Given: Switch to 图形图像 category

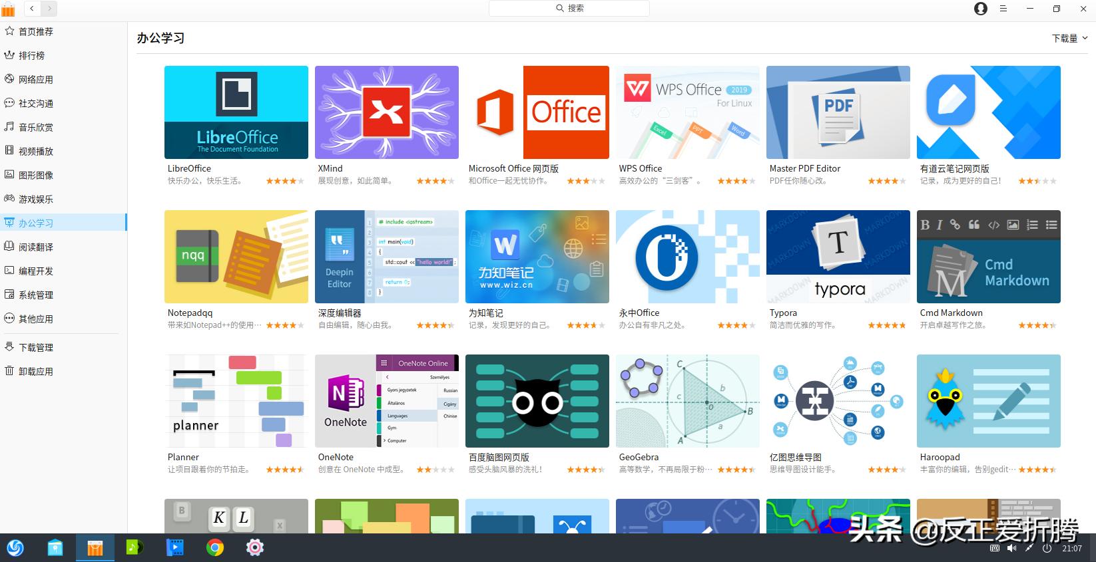Looking at the screenshot, I should tap(63, 175).
